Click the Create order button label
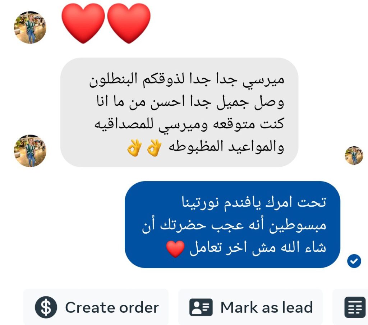 tap(112, 307)
